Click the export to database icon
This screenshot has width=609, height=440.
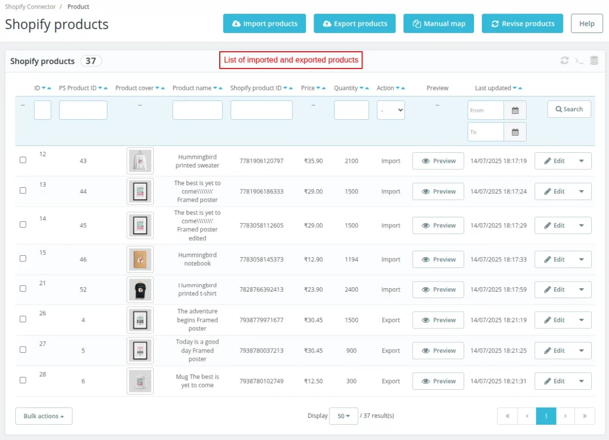point(594,60)
